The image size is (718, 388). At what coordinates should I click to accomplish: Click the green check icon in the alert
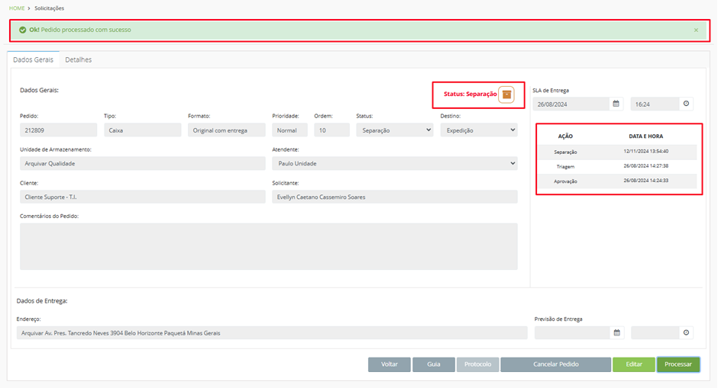point(22,30)
